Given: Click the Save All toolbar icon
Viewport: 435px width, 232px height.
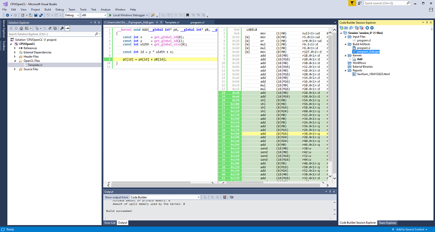Looking at the screenshot, I should click(x=42, y=15).
